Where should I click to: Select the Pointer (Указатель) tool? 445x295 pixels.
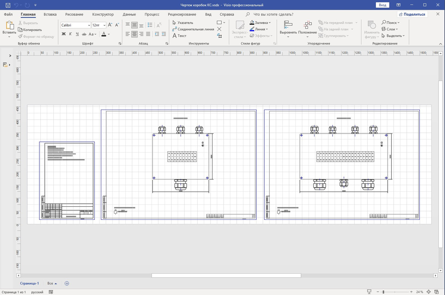[183, 23]
